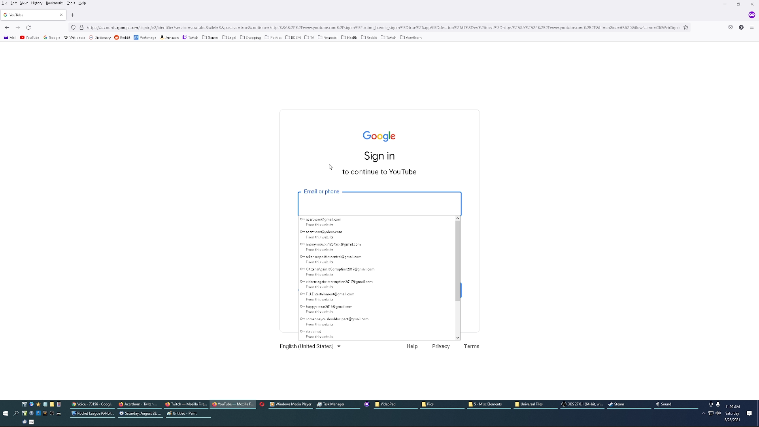Image resolution: width=759 pixels, height=427 pixels.
Task: Show site security info via padlock icon
Action: (x=81, y=27)
